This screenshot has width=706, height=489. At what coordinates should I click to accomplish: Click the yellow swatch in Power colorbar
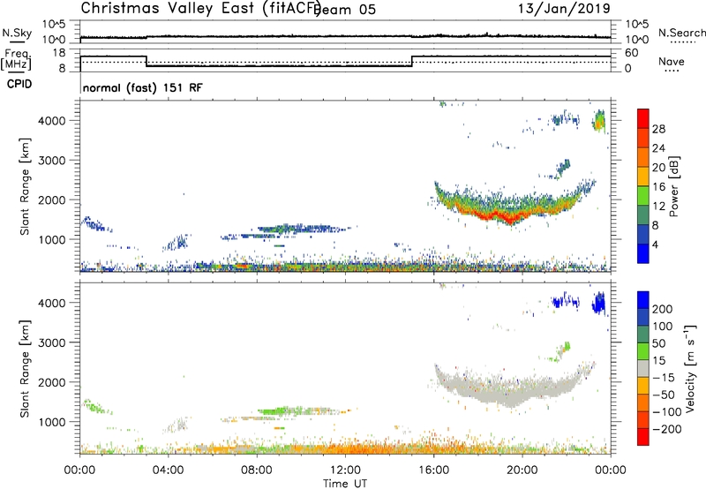point(643,177)
